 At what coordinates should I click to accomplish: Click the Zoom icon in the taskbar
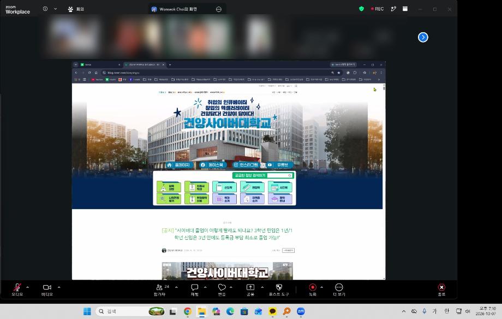click(x=301, y=311)
